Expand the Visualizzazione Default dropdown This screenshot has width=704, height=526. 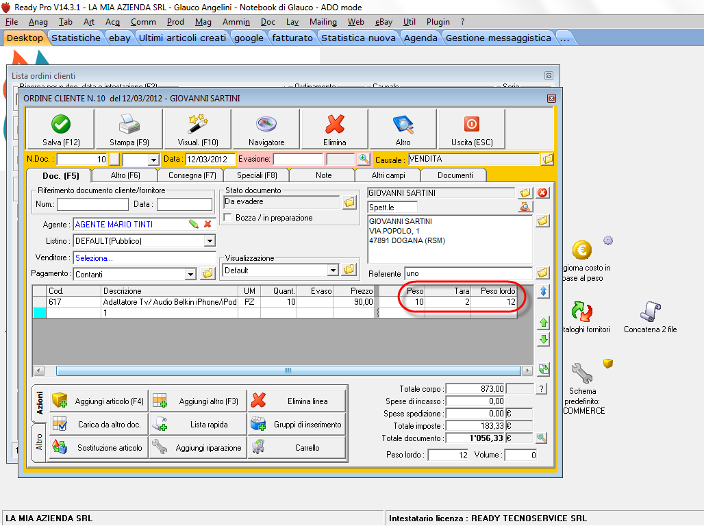[333, 271]
